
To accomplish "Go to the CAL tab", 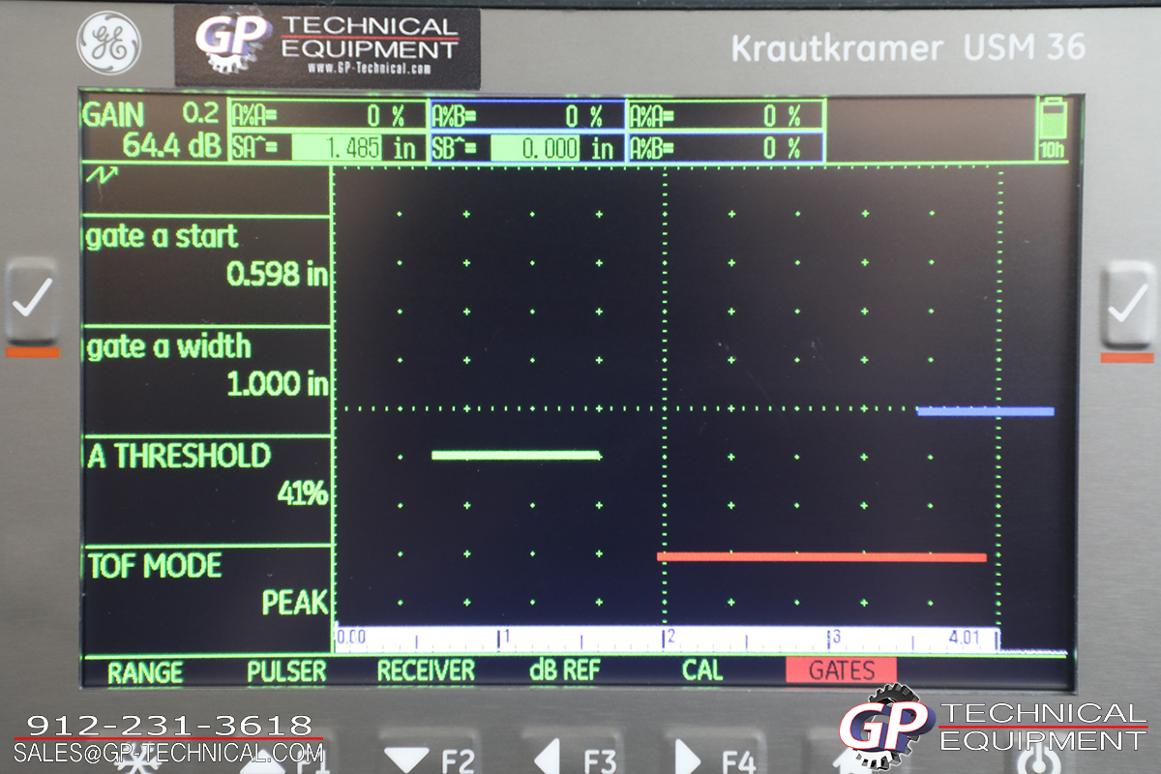I will [x=702, y=670].
